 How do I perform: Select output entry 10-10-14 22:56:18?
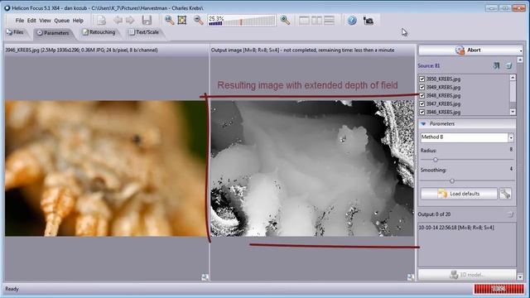[456, 228]
